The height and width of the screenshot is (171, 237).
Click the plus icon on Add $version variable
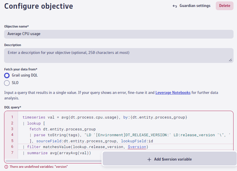pyautogui.click(x=149, y=159)
